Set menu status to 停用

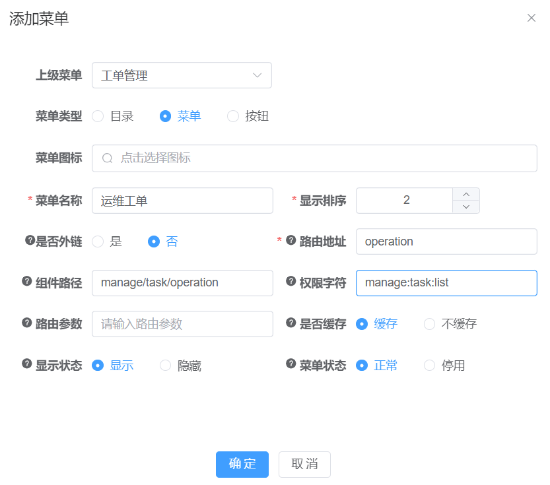click(430, 366)
